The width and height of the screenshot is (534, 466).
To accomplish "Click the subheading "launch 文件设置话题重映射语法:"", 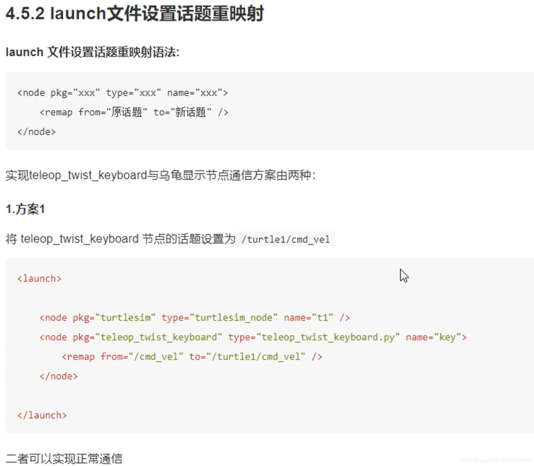I will coord(92,52).
